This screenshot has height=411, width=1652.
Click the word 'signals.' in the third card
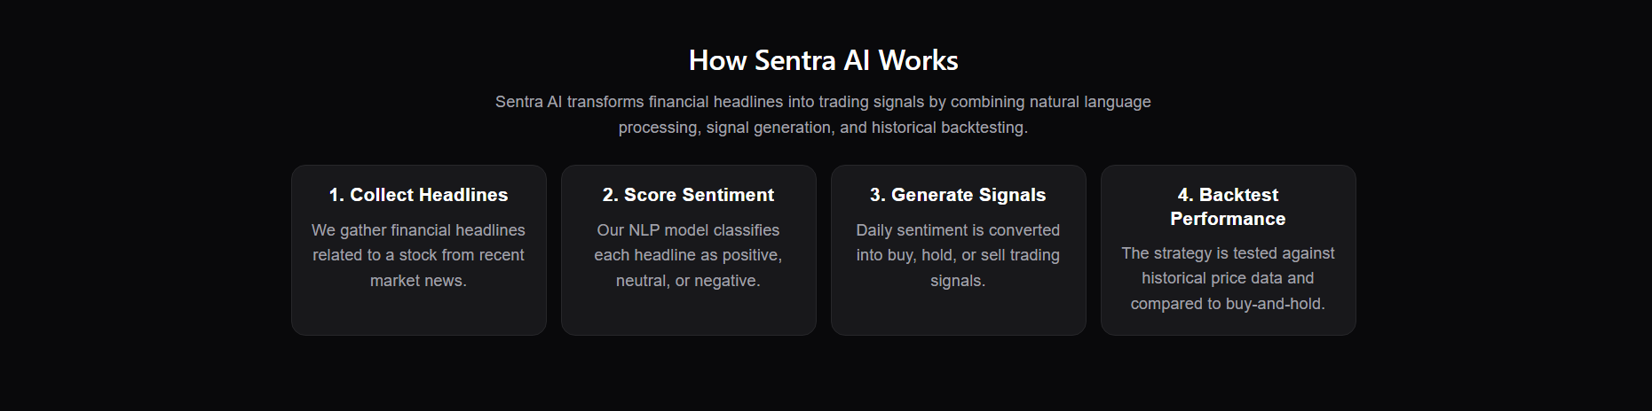959,281
